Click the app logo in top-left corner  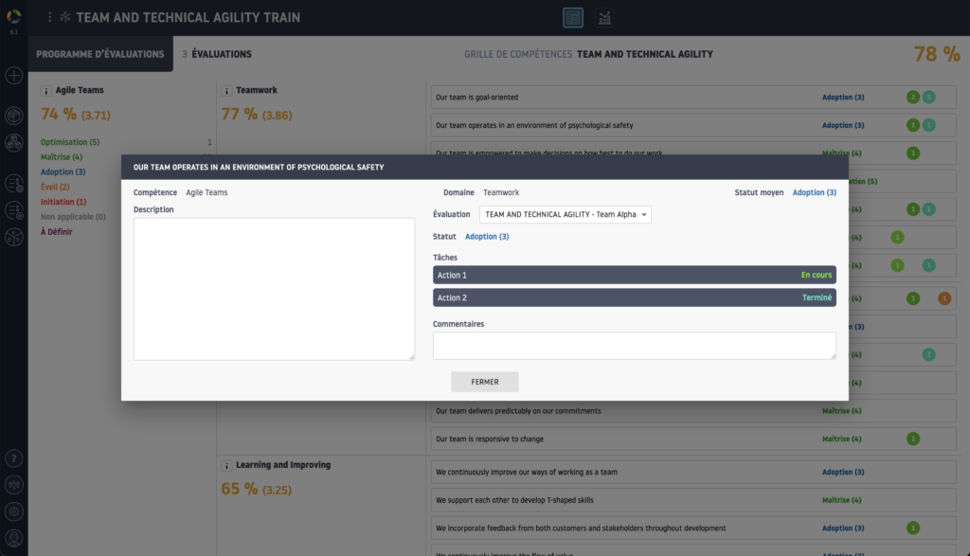(13, 13)
